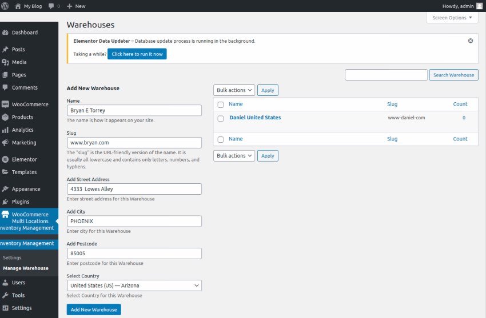Click the WooCommerce logo icon
This screenshot has height=318, width=486.
click(x=5, y=104)
